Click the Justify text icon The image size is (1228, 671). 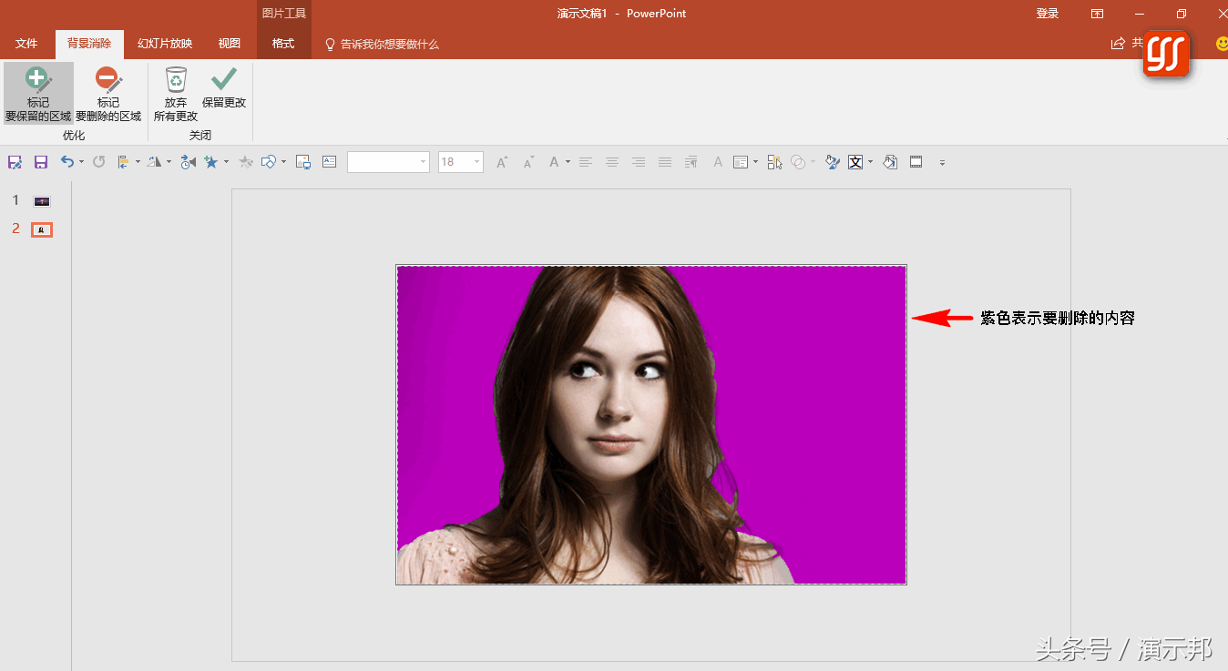[x=665, y=162]
